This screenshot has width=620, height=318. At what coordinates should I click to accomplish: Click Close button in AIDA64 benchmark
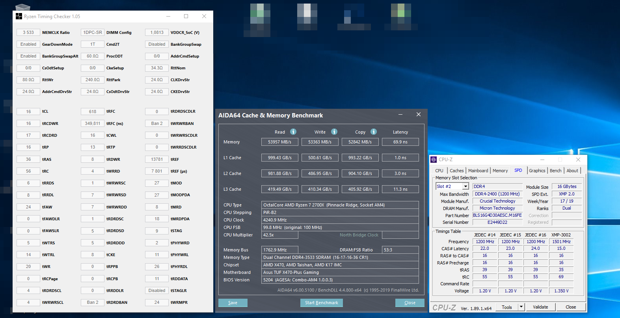coord(410,303)
